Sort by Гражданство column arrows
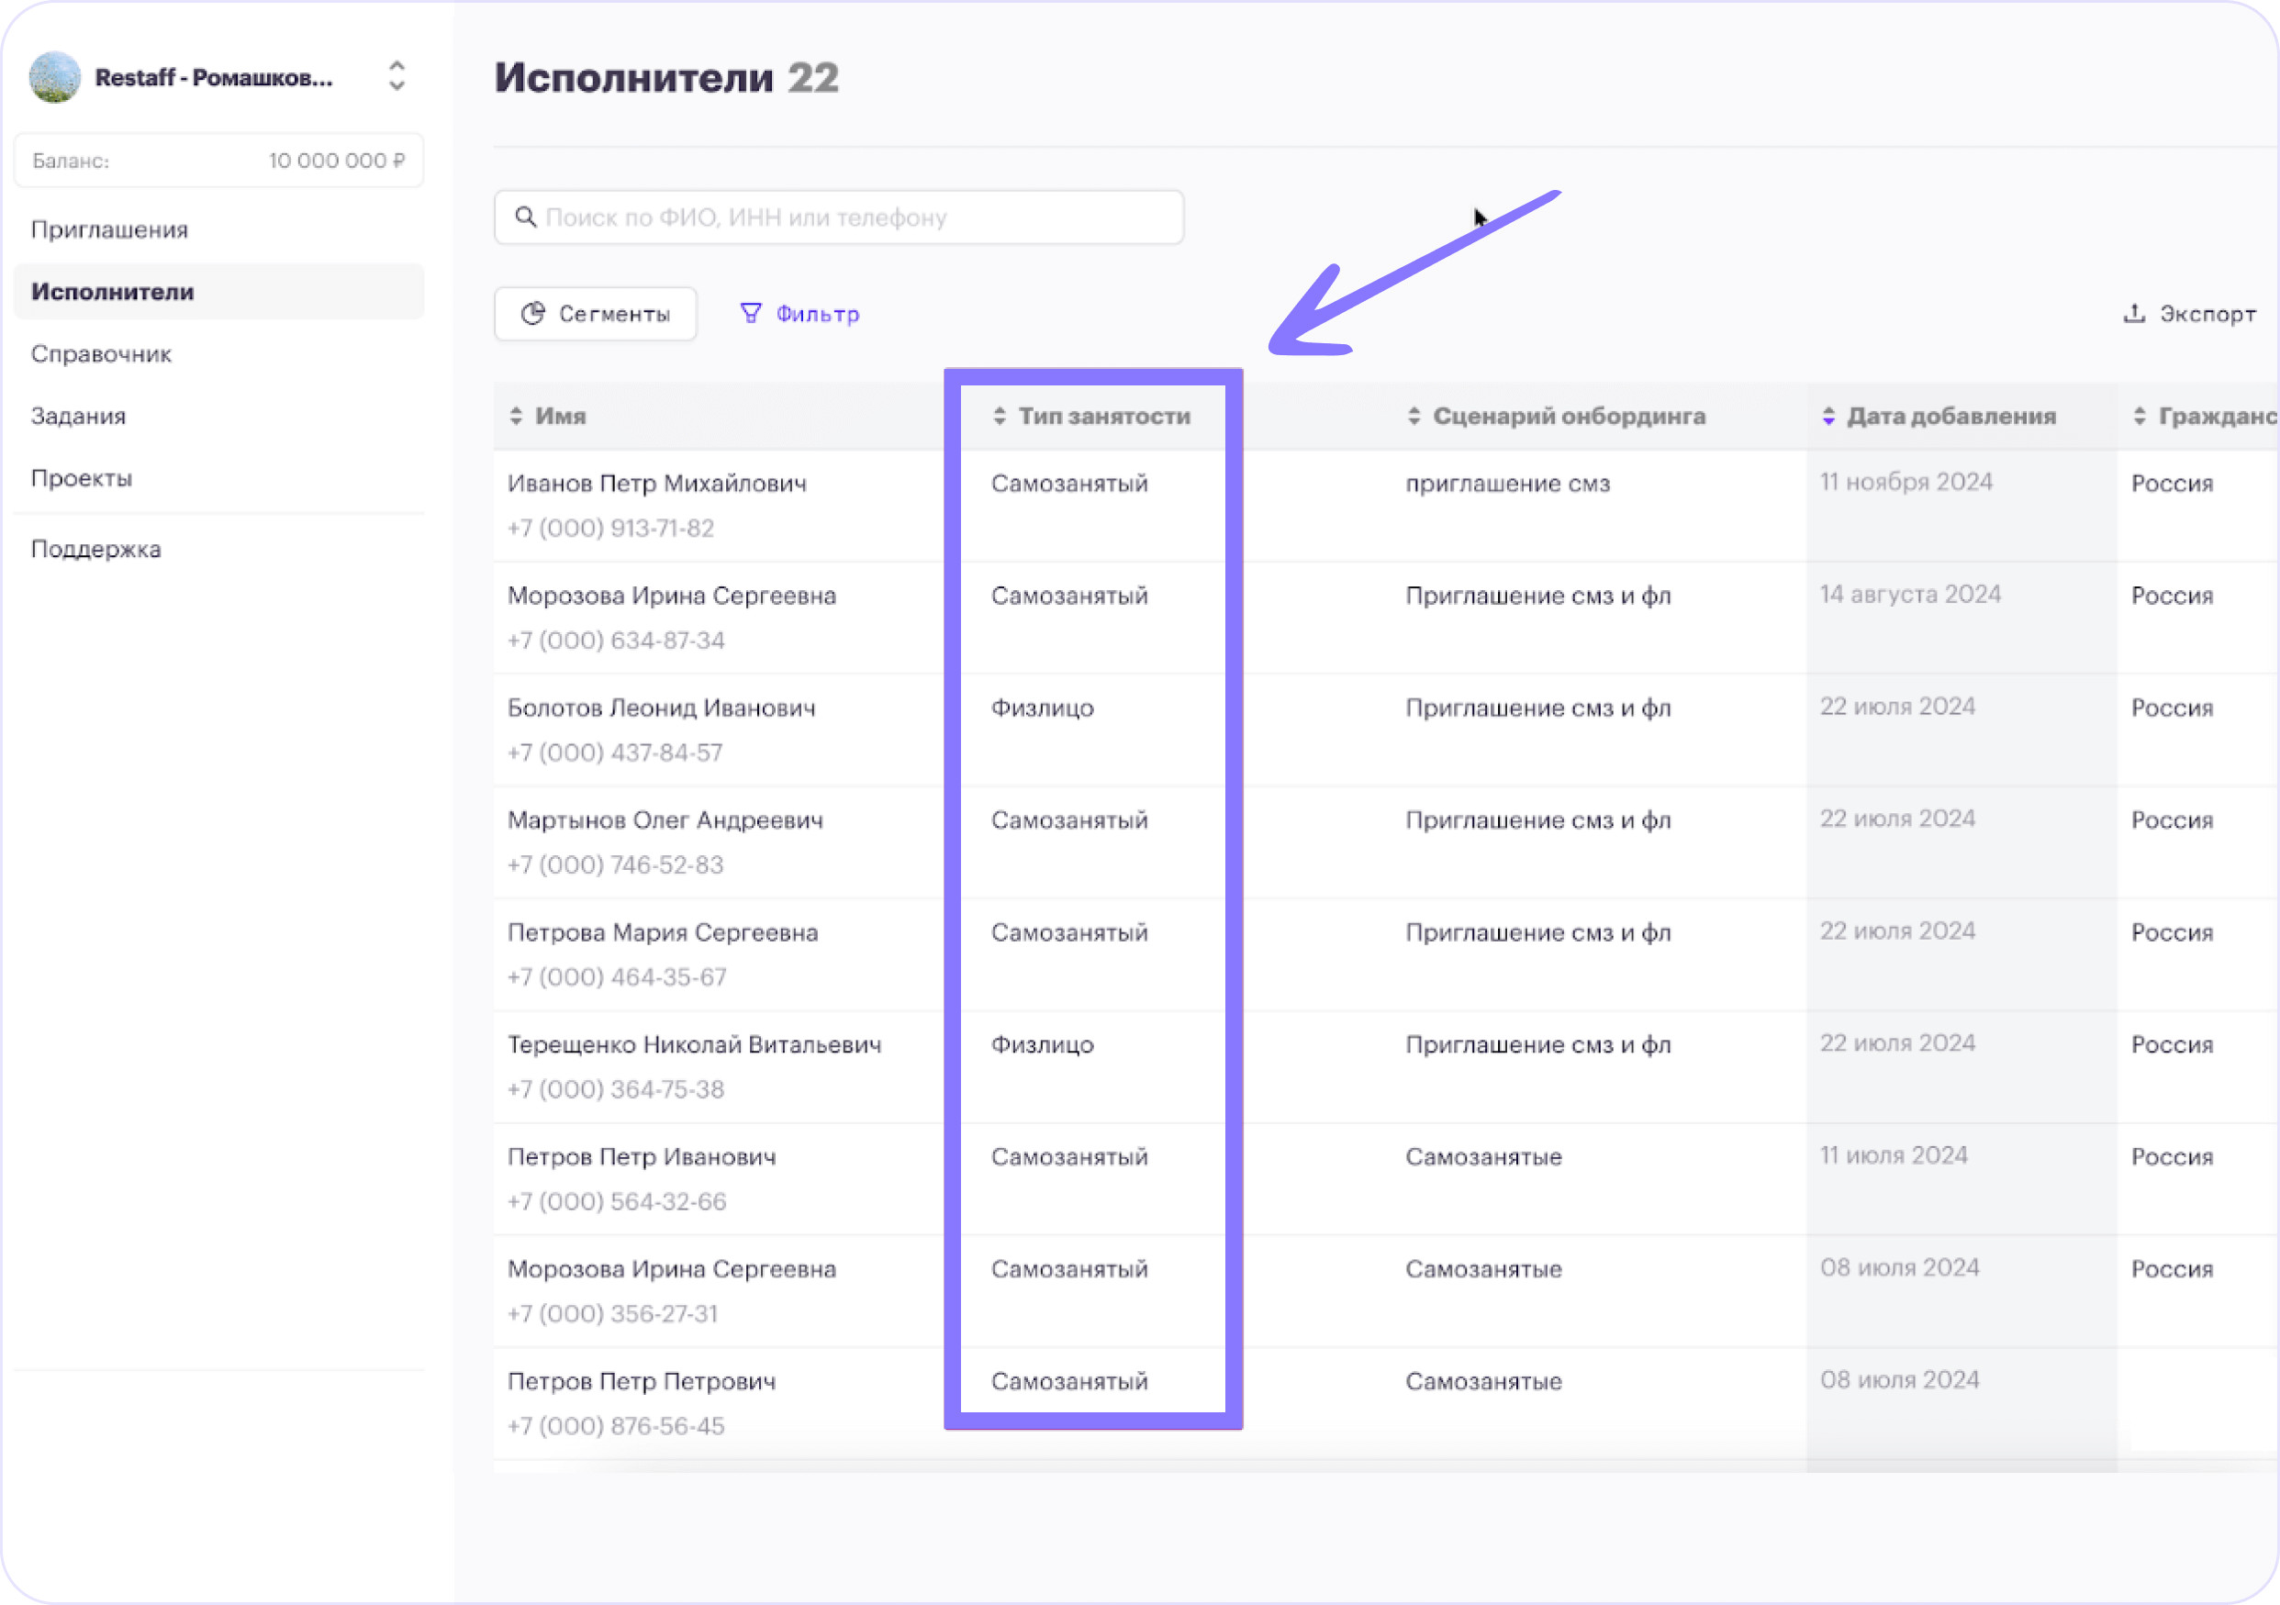This screenshot has width=2280, height=1605. pyautogui.click(x=2140, y=416)
